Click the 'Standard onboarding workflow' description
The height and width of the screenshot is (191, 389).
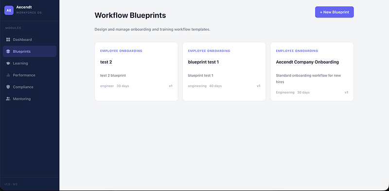coord(308,79)
